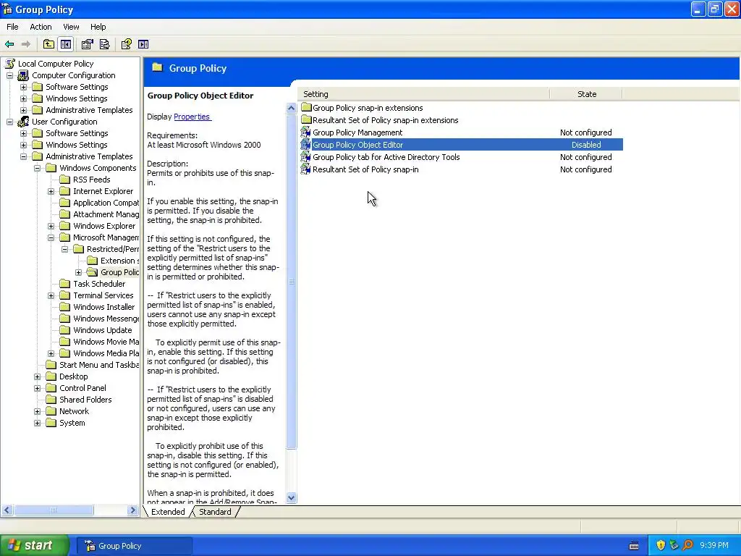This screenshot has width=741, height=556.
Task: Expand the Network tree node
Action: [38, 411]
